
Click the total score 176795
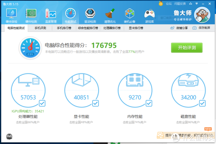[104, 45]
